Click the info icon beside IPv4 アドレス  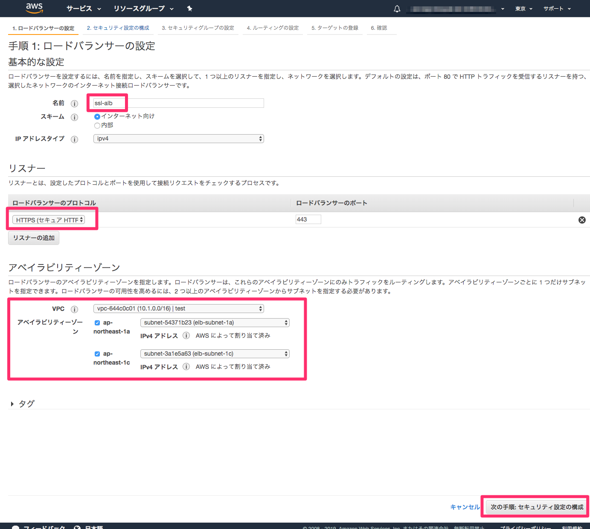coord(186,336)
